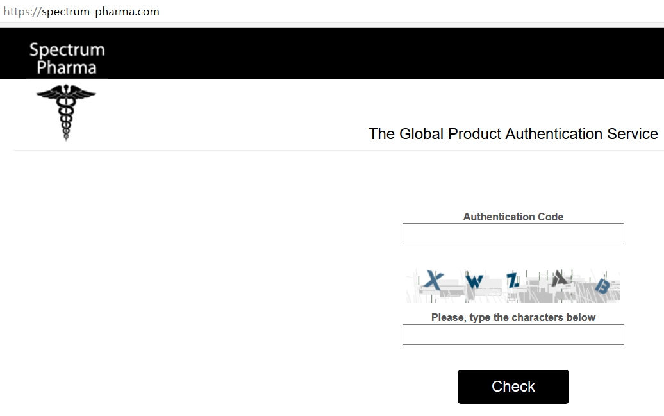Click the gray letter A in captcha
The height and width of the screenshot is (416, 664).
[561, 278]
